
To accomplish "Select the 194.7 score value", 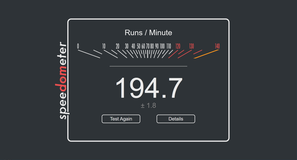I will tap(149, 88).
